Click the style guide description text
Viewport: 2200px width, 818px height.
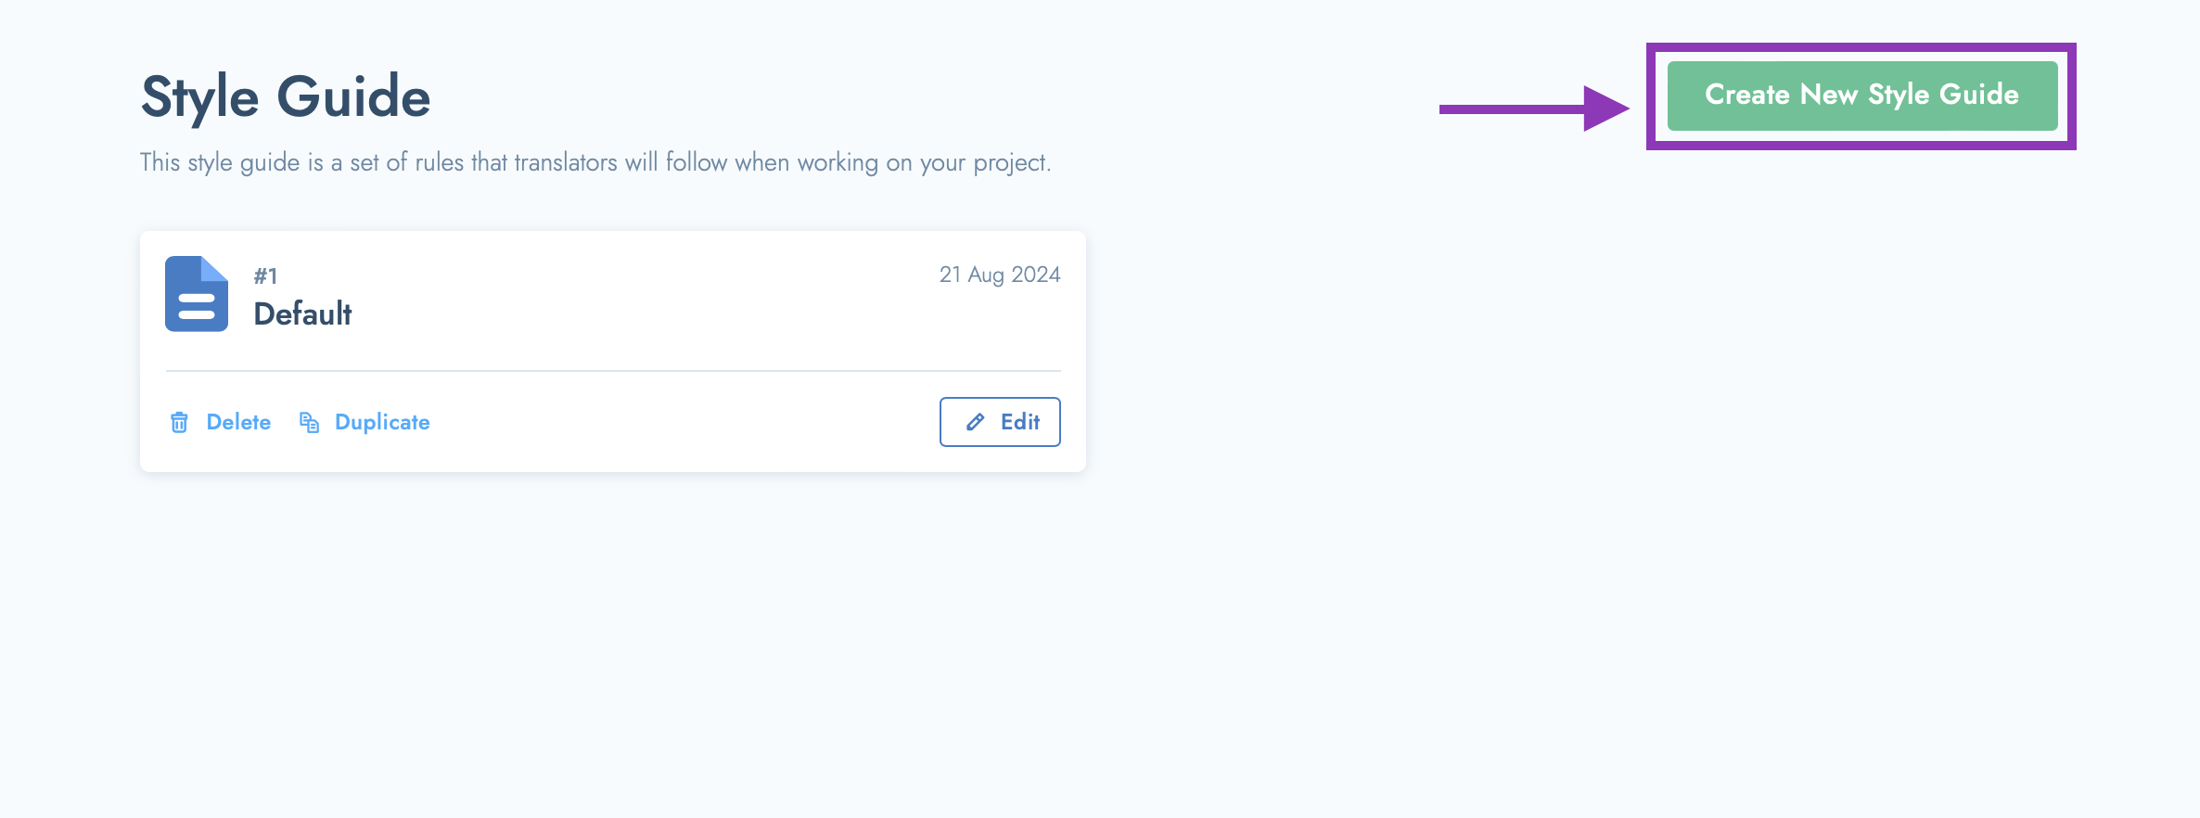tap(595, 162)
